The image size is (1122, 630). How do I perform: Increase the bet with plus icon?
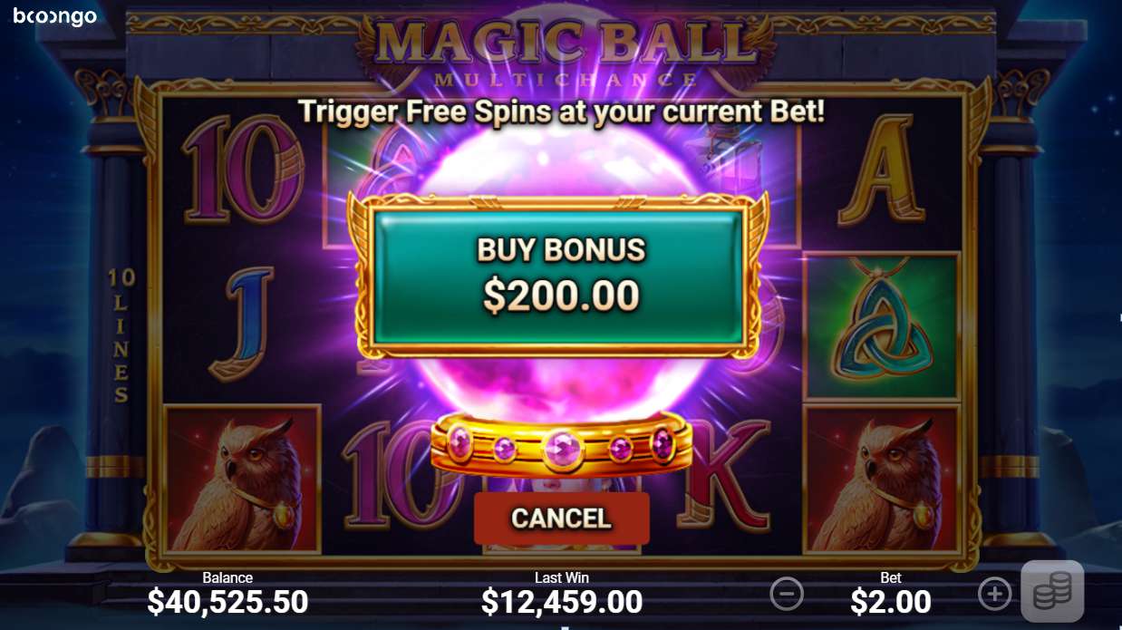pyautogui.click(x=994, y=595)
